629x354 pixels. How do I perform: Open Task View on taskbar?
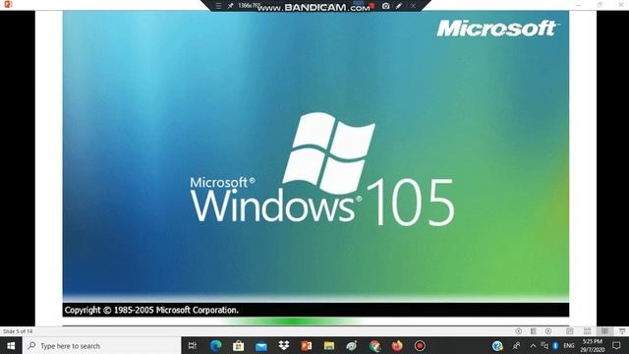pos(193,345)
